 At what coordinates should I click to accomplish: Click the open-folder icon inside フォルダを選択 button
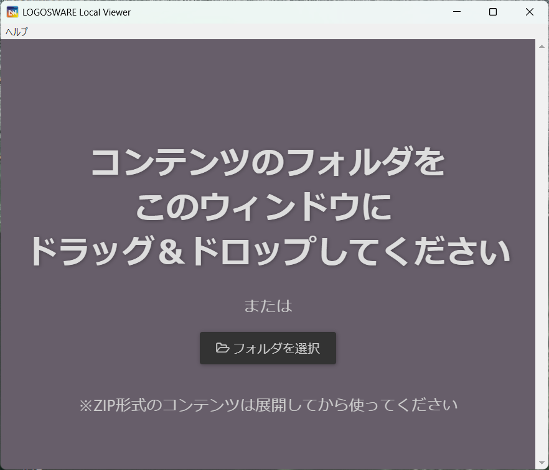pos(222,348)
